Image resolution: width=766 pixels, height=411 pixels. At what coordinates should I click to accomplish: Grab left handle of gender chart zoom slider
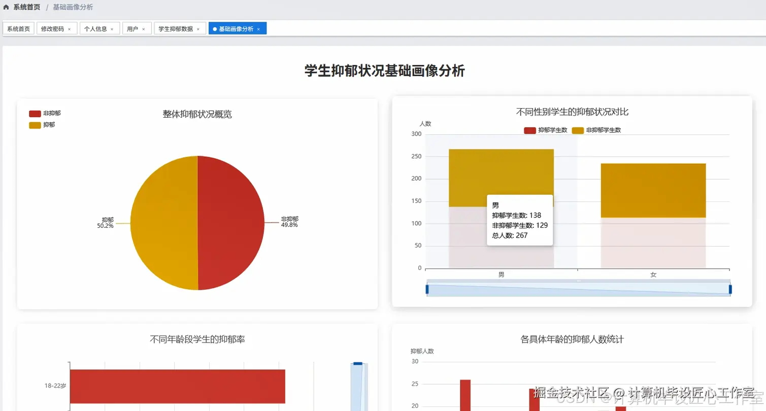pyautogui.click(x=427, y=289)
